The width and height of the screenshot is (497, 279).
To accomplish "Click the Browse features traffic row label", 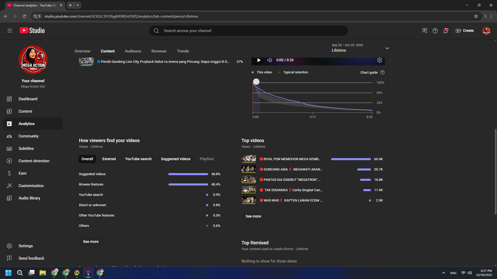I will point(91,184).
